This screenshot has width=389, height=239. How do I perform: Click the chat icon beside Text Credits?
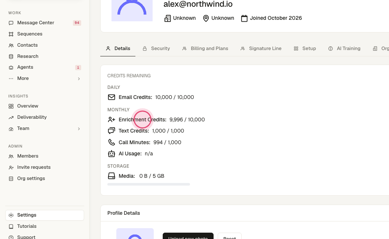click(111, 131)
